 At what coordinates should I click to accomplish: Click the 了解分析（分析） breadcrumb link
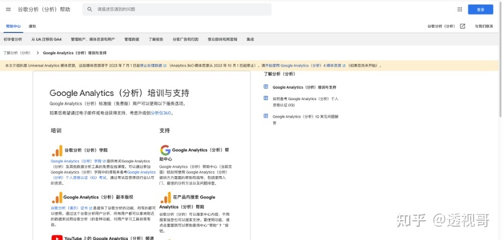(17, 53)
